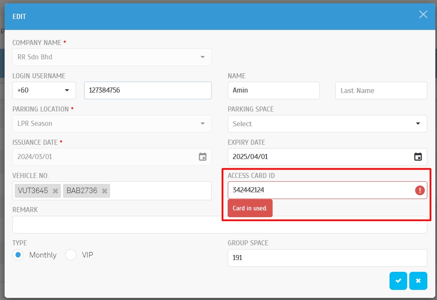Click the cancel X button beside save

(x=418, y=281)
